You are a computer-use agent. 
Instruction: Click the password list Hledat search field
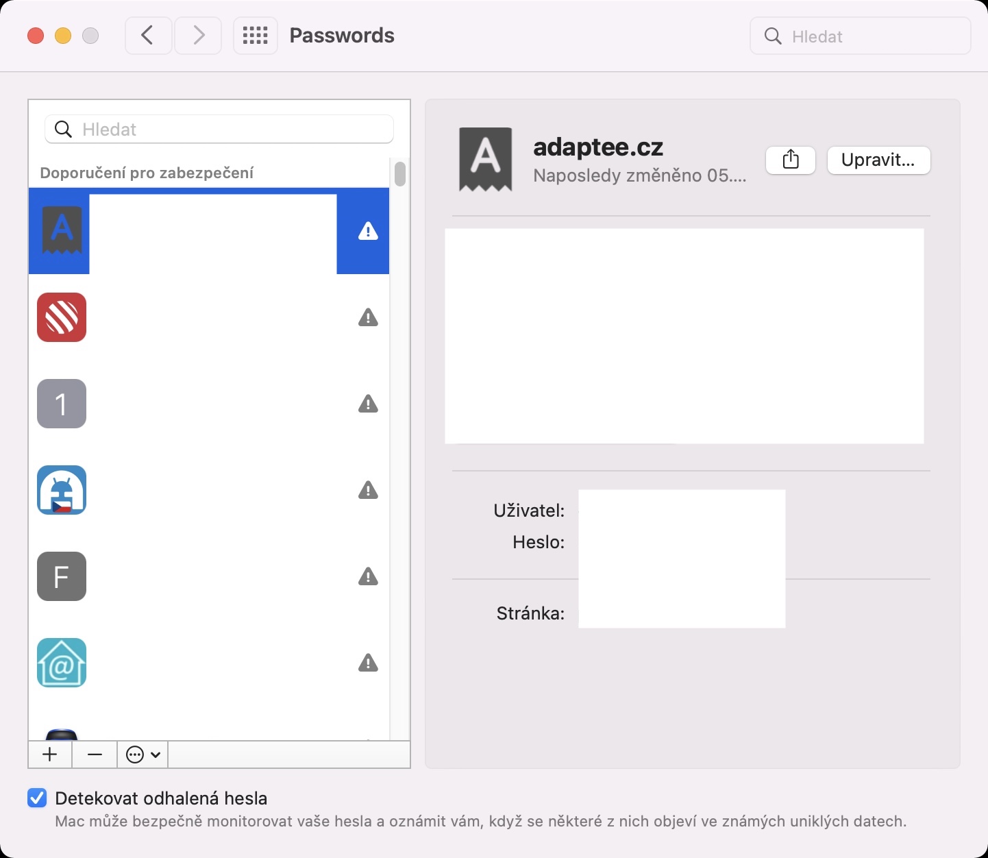coord(219,129)
